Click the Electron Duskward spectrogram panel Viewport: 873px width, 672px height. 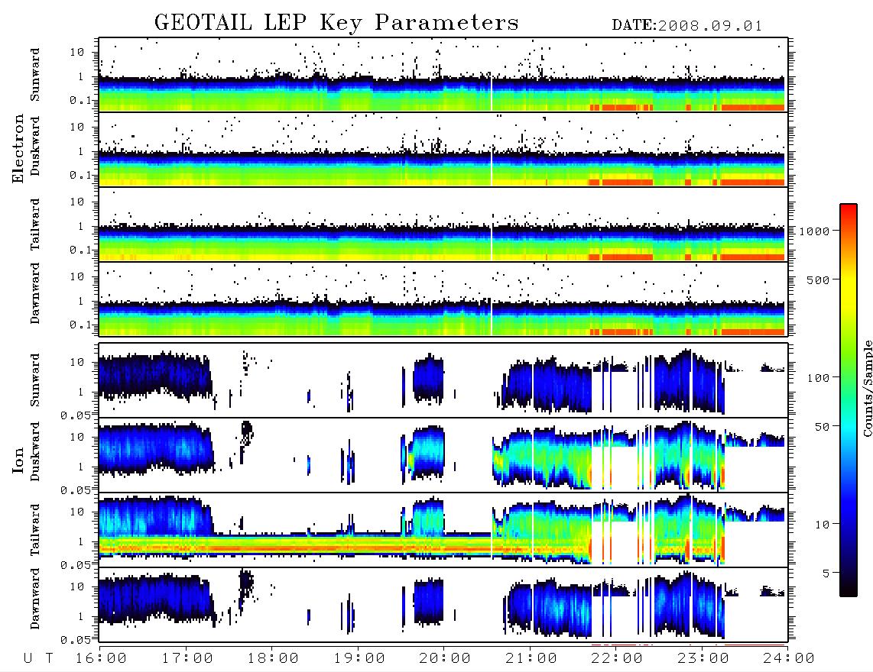click(x=443, y=150)
